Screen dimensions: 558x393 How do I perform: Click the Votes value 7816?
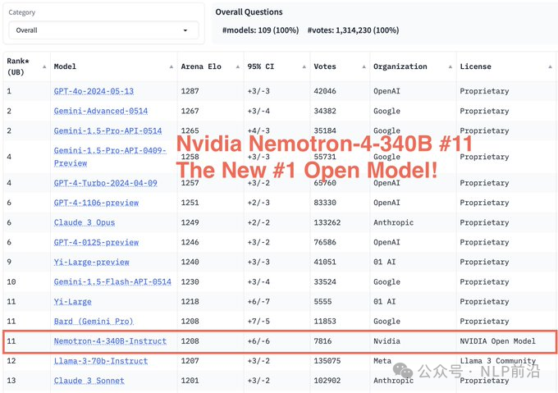click(322, 341)
